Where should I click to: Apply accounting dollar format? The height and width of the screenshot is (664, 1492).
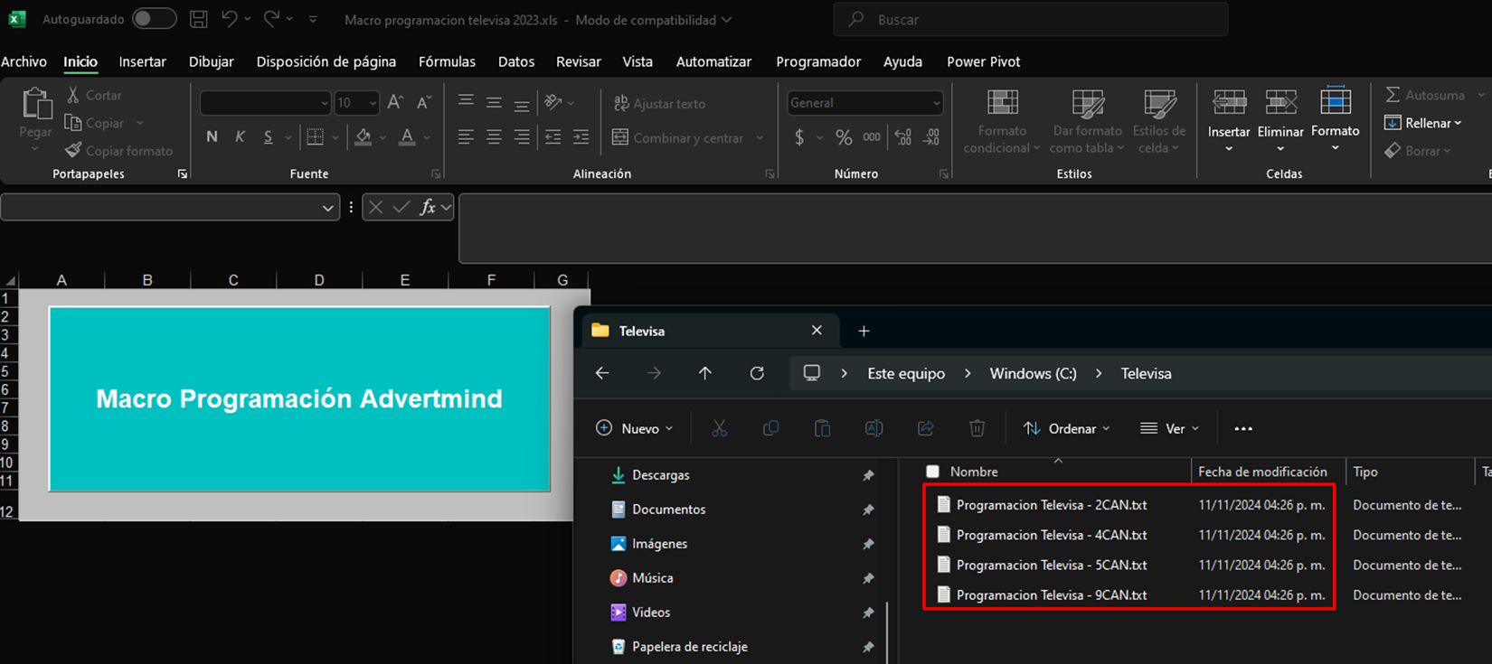pos(799,137)
